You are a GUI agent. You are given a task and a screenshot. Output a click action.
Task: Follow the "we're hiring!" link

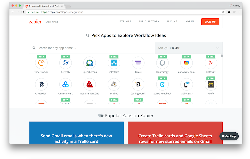(52, 22)
